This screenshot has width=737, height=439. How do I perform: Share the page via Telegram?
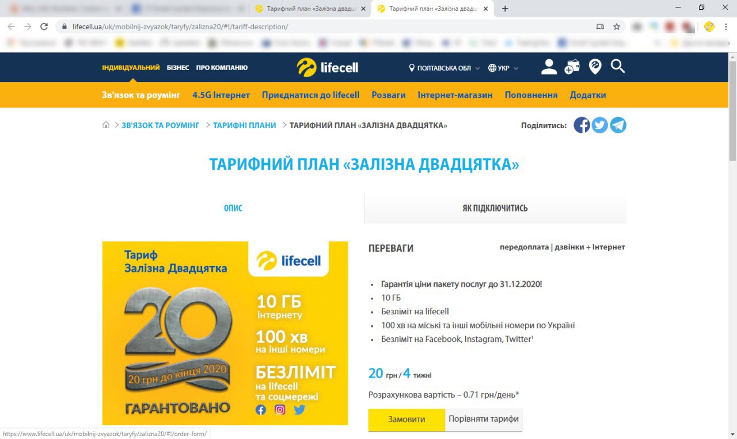tap(618, 125)
